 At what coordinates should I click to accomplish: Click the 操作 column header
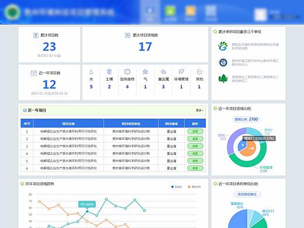[195, 123]
